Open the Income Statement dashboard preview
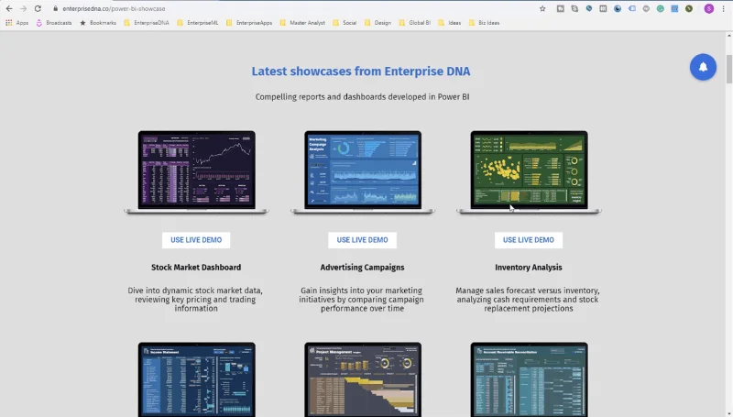Image resolution: width=733 pixels, height=417 pixels. coord(196,379)
